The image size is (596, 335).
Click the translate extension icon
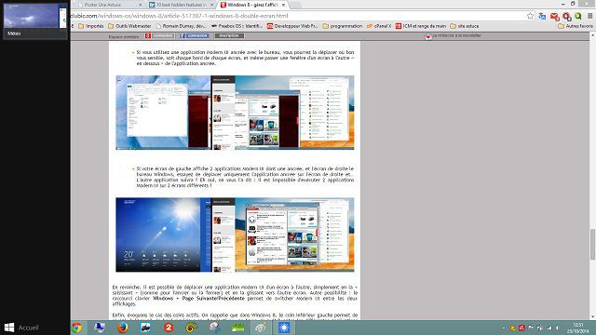coord(542,16)
